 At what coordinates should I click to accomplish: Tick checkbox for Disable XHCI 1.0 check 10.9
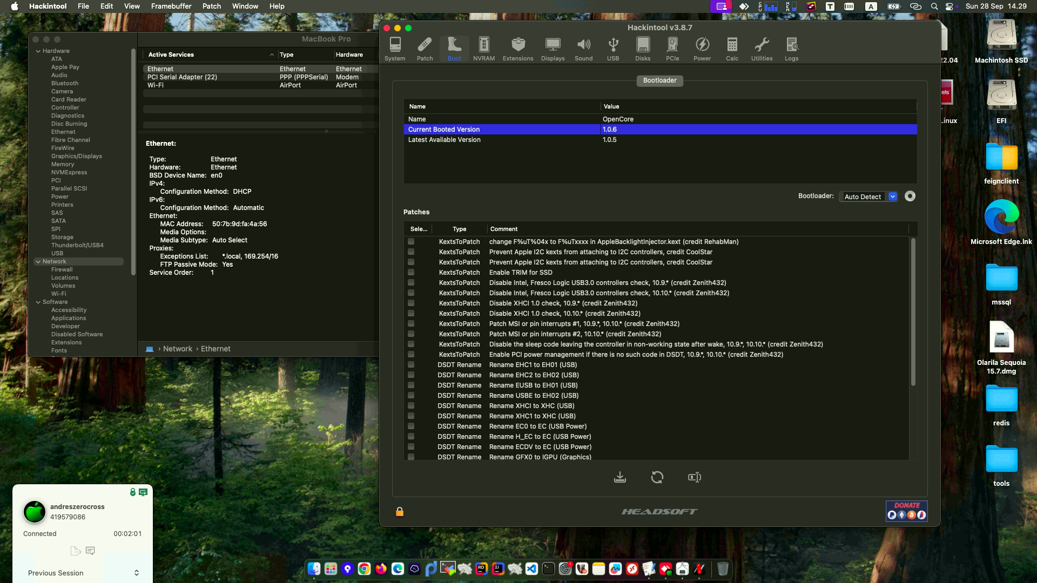411,303
